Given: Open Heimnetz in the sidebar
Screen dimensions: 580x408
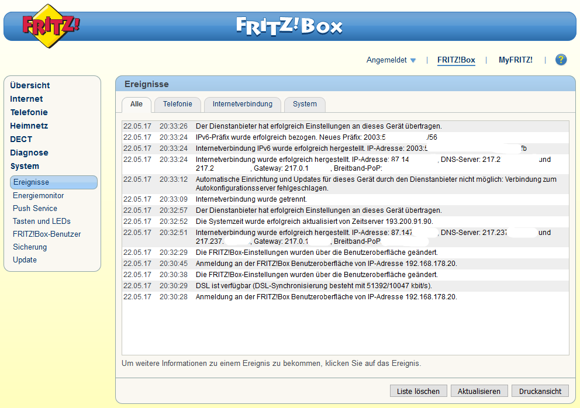Looking at the screenshot, I should point(29,126).
